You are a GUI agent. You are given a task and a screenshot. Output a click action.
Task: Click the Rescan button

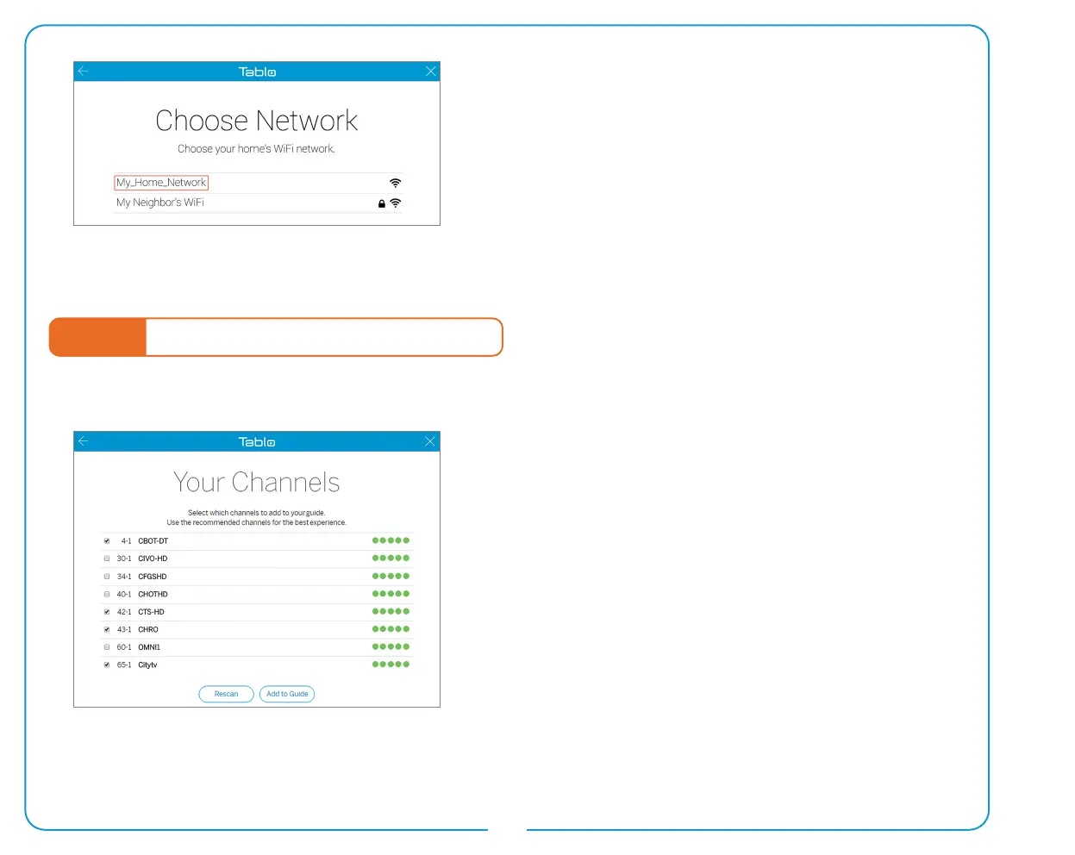[x=226, y=694]
